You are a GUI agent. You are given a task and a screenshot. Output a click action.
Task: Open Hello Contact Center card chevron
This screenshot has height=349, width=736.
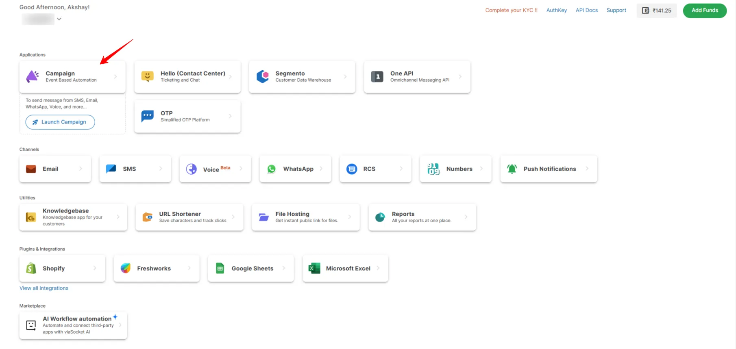click(x=230, y=76)
